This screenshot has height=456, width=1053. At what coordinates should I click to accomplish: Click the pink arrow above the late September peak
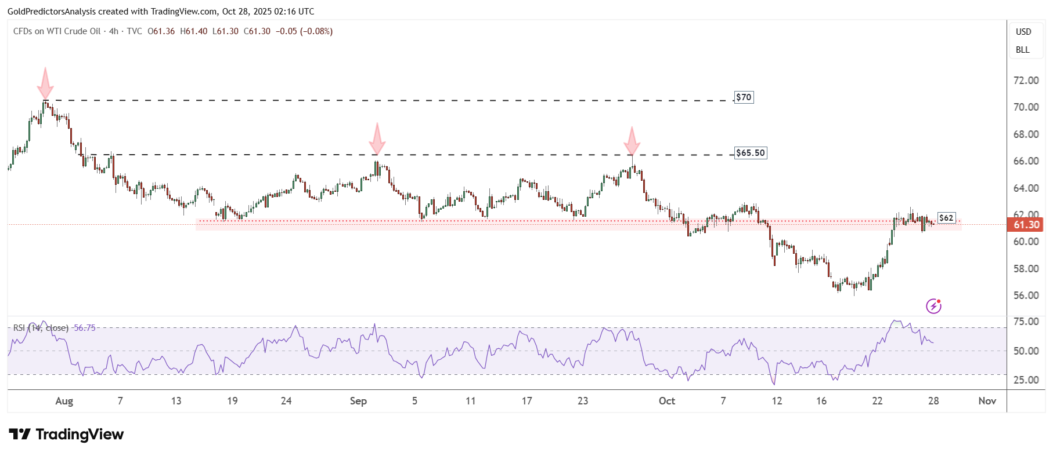(632, 141)
